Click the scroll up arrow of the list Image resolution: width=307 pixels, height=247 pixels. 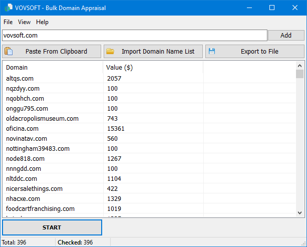[299, 66]
